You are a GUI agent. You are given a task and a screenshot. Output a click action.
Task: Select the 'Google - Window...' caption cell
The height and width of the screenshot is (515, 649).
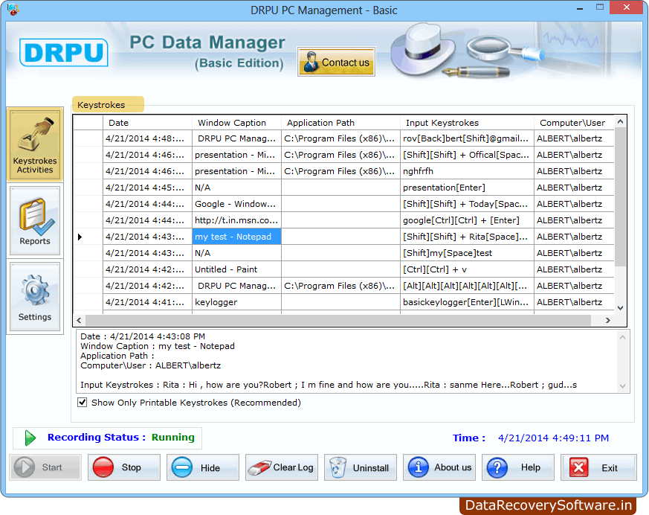pyautogui.click(x=236, y=204)
